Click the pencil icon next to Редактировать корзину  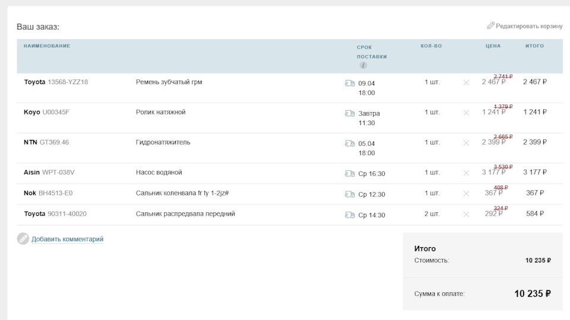click(491, 25)
